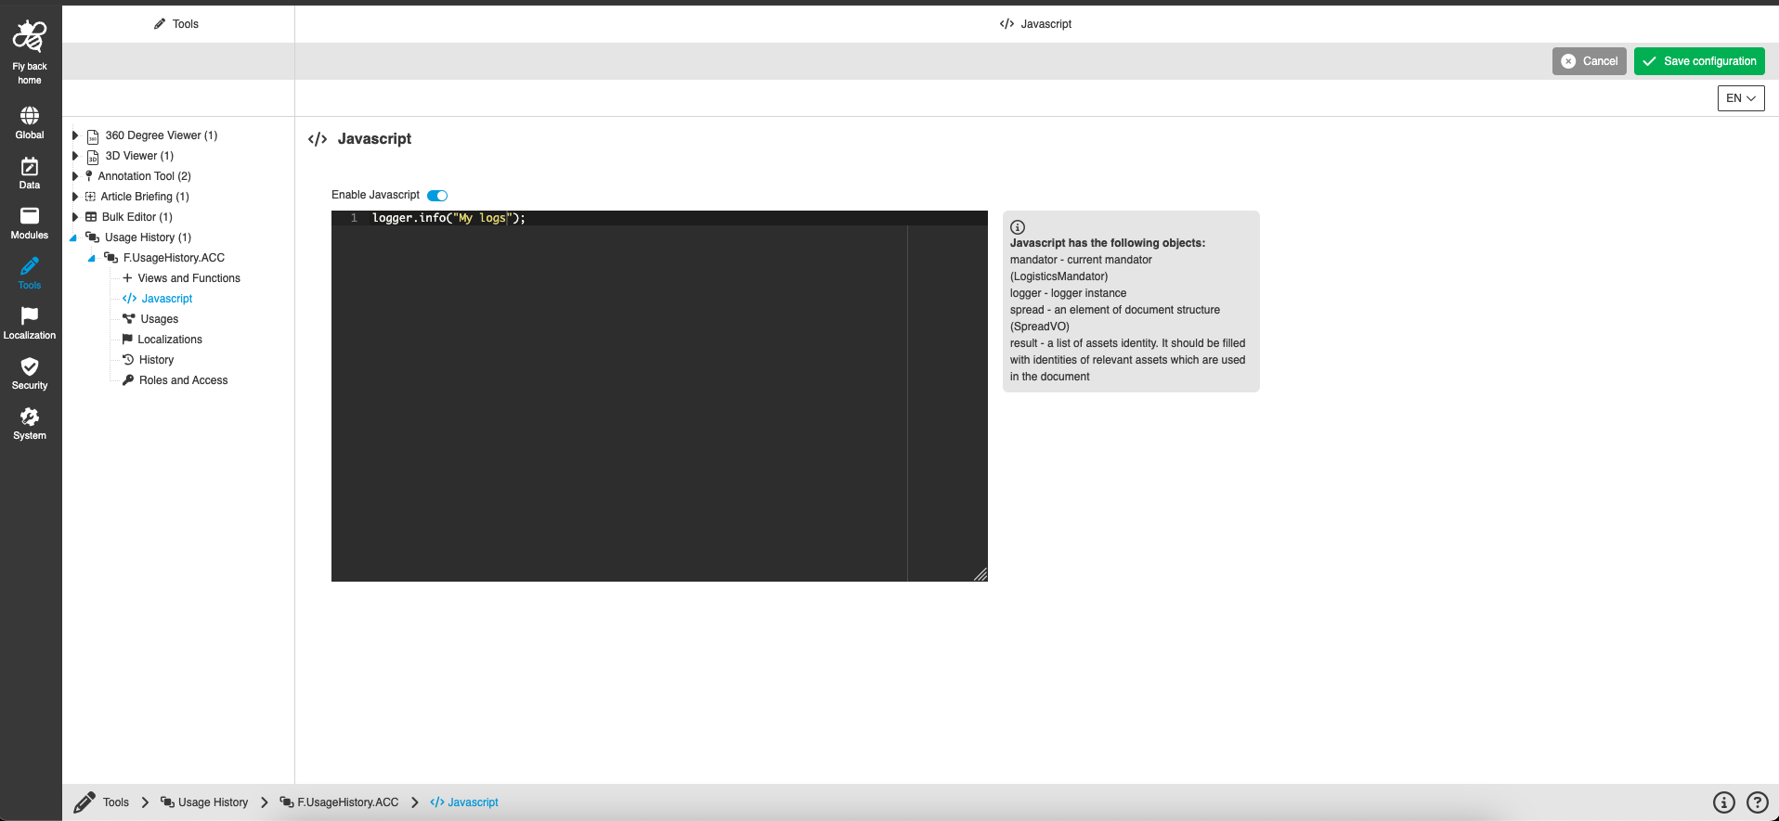Toggle the Enable Javascript switch
Viewport: 1779px width, 821px height.
click(437, 195)
